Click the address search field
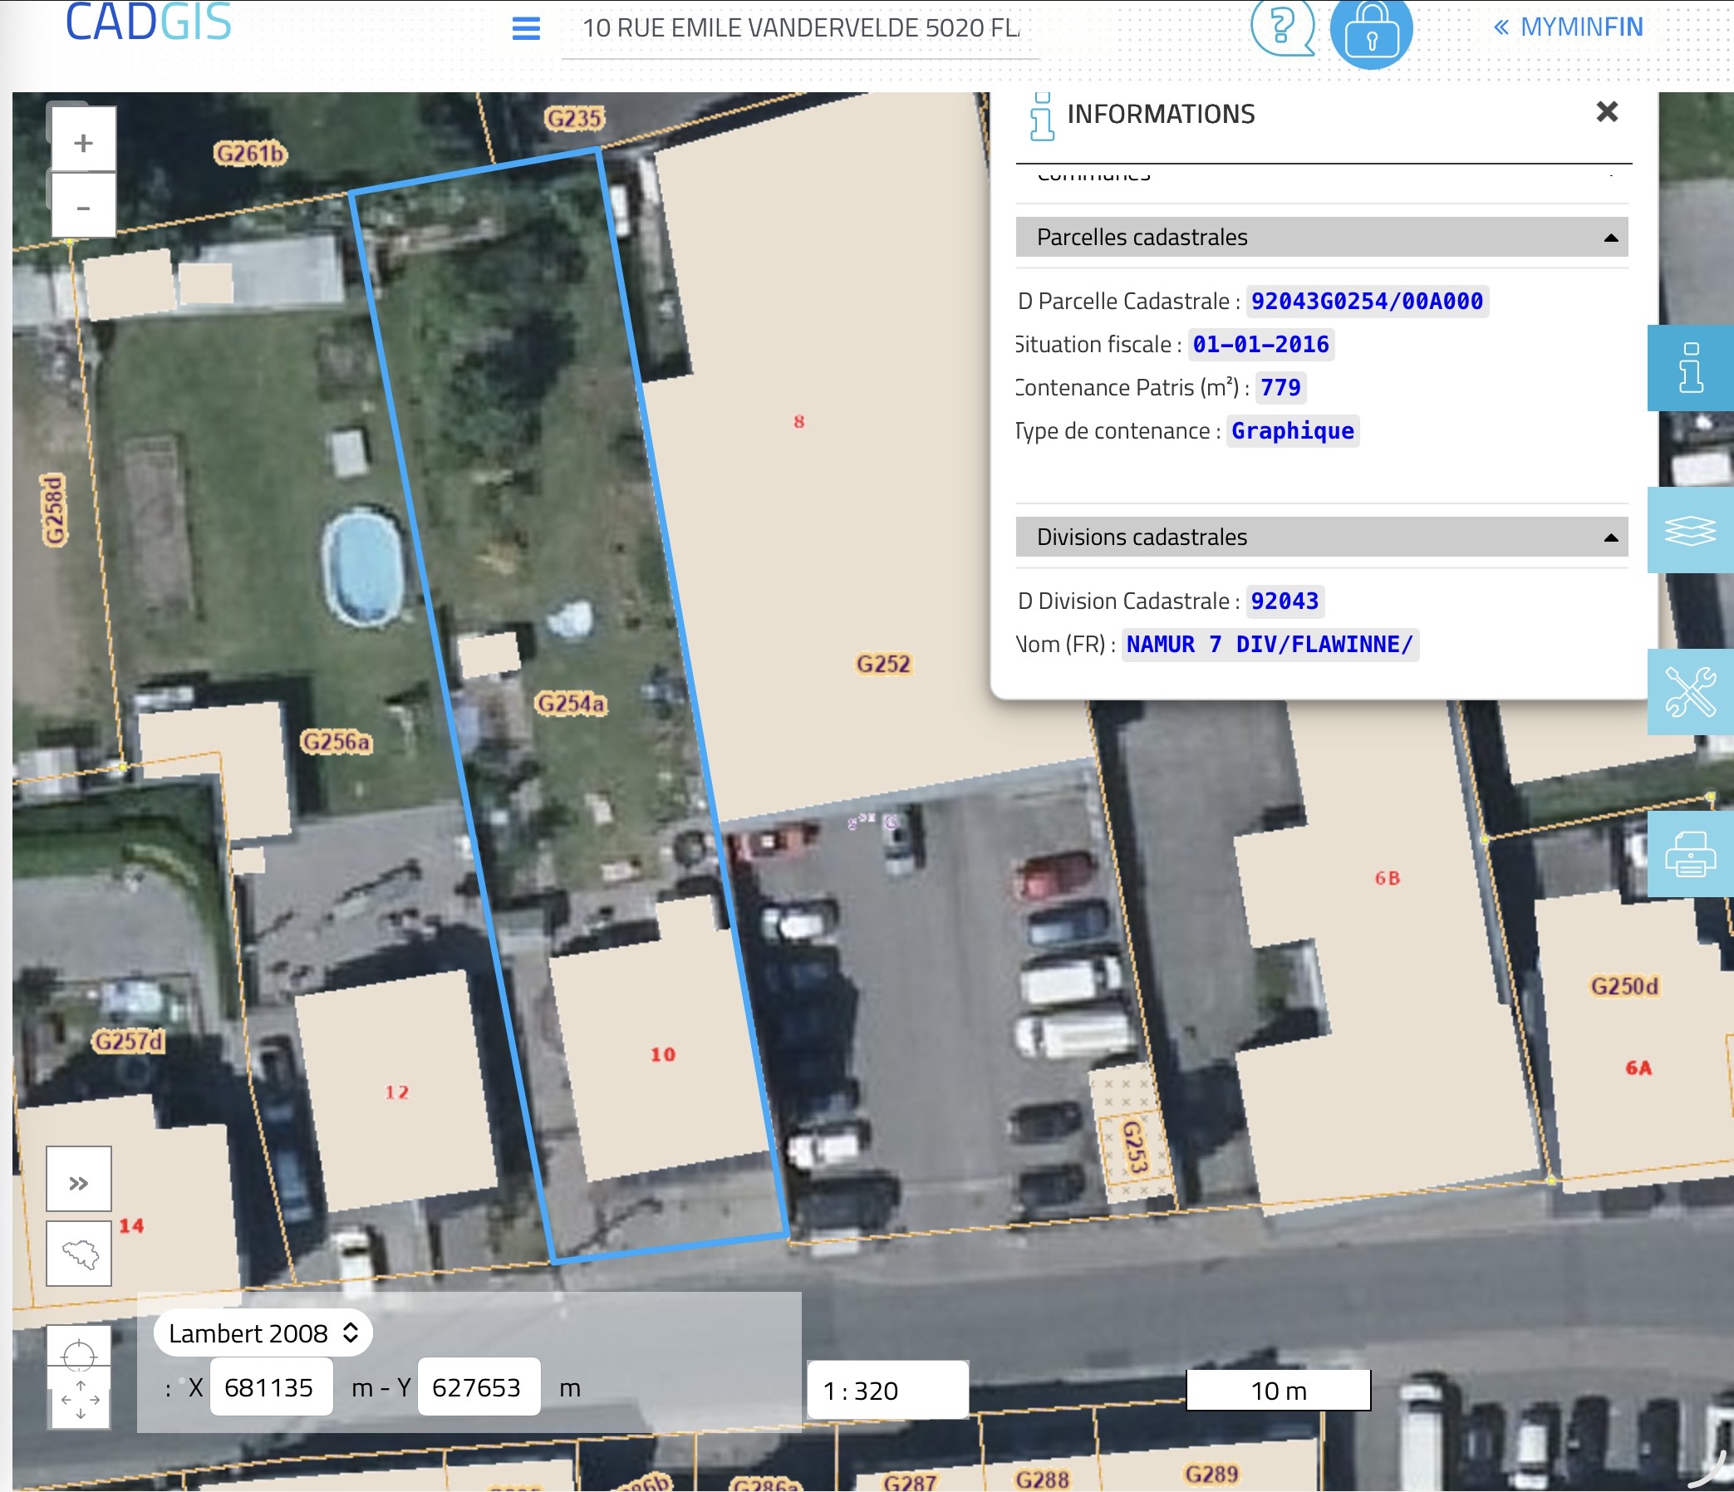 click(800, 30)
